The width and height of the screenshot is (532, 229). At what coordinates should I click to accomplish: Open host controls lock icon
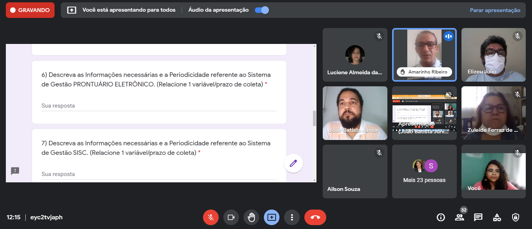click(x=516, y=217)
